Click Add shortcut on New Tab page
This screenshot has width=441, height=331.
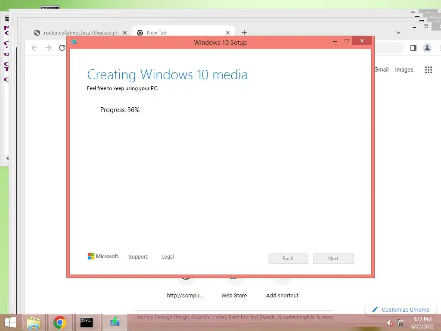coord(282,295)
